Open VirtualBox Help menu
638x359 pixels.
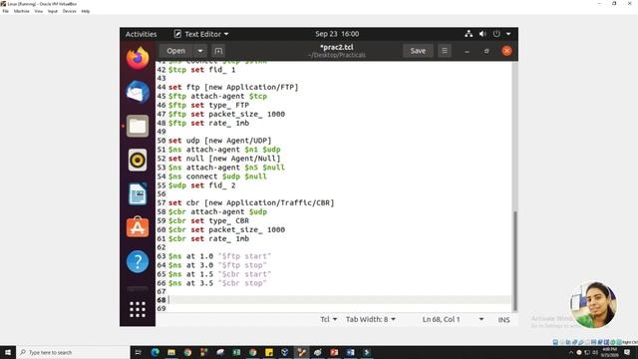(x=85, y=11)
